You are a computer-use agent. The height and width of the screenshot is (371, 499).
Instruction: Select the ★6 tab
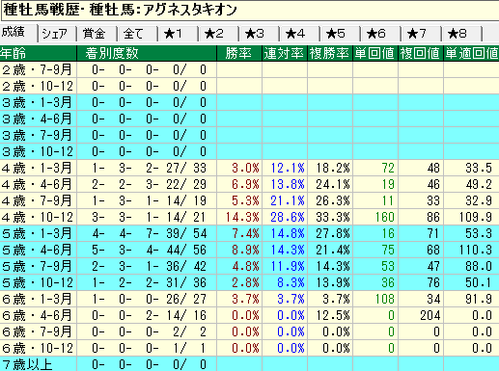[x=380, y=34]
